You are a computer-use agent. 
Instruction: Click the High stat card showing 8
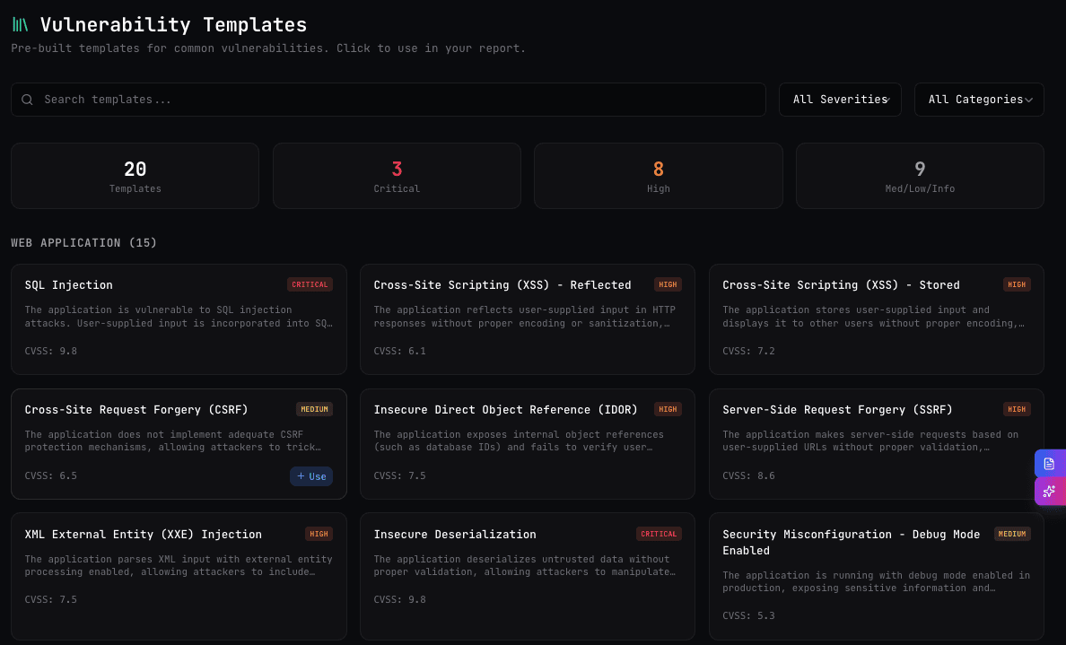click(658, 176)
